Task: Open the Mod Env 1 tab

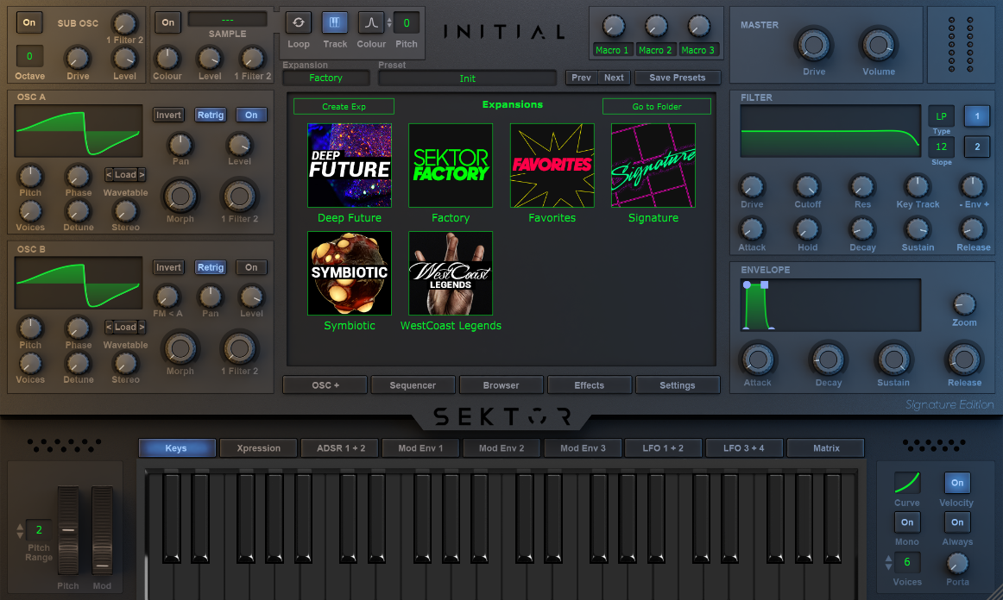Action: coord(420,448)
